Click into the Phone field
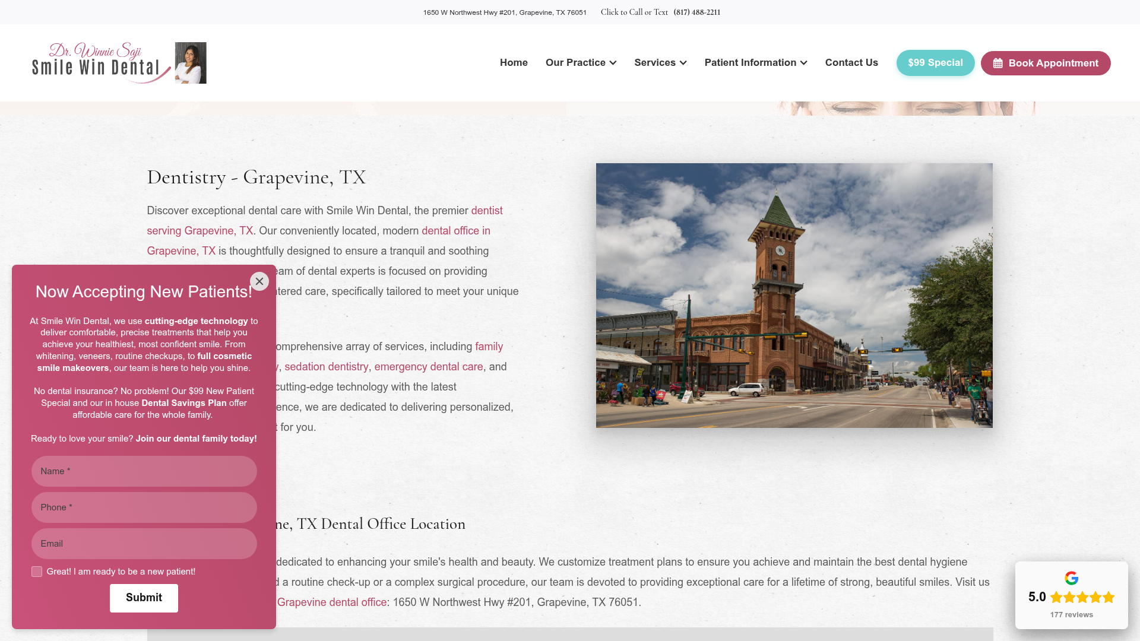This screenshot has width=1140, height=641. 144,507
